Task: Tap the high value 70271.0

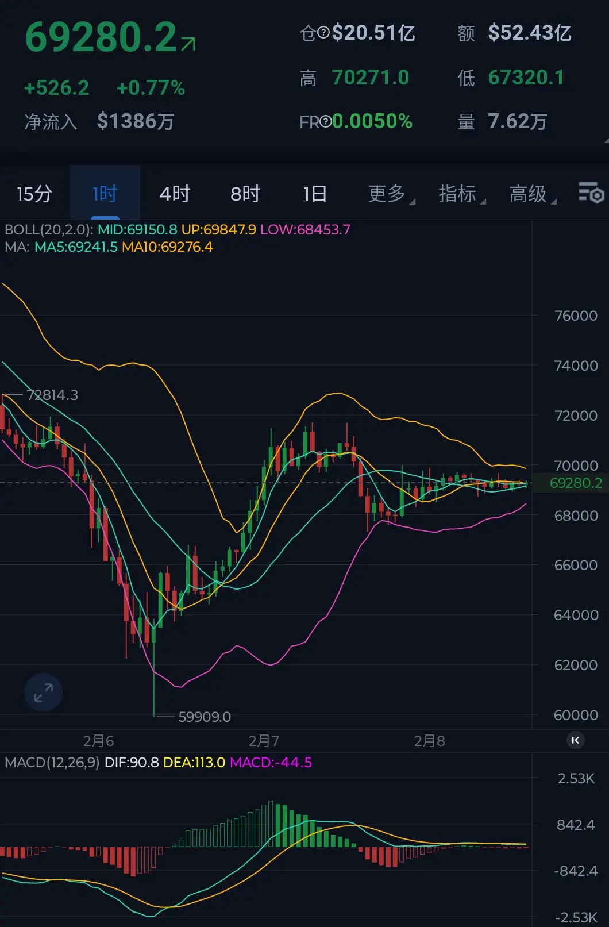Action: (371, 78)
